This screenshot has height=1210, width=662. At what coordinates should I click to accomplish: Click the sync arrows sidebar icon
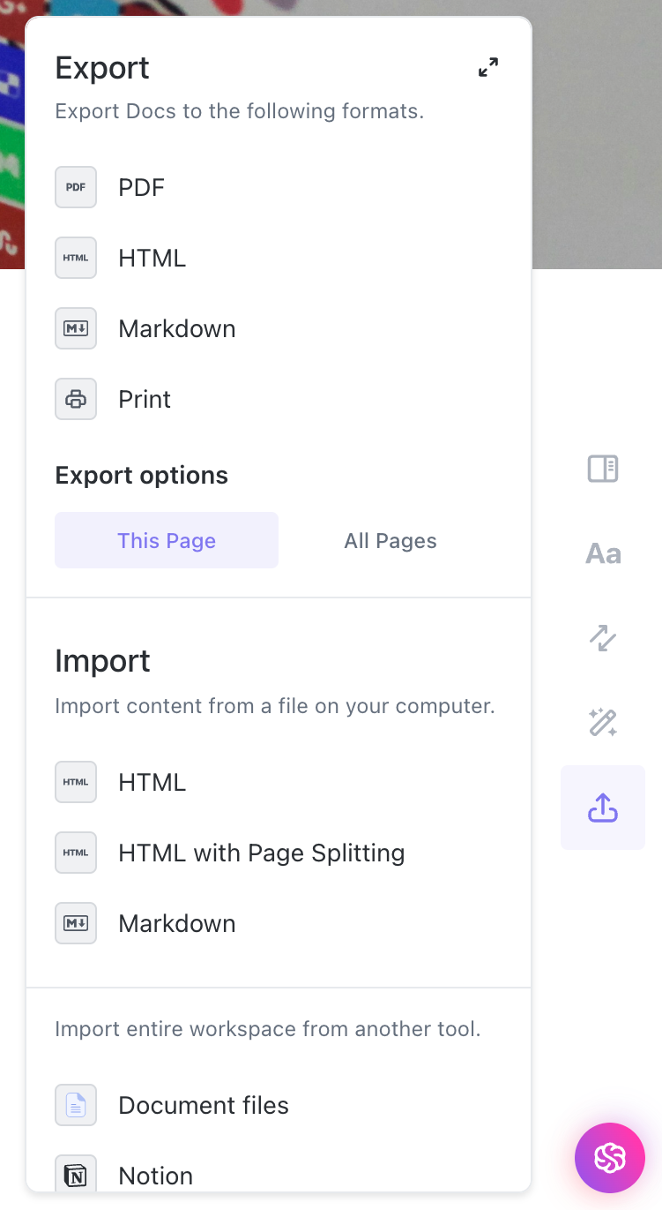coord(602,638)
